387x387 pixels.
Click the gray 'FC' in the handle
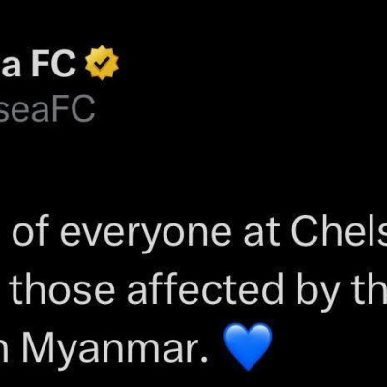pyautogui.click(x=76, y=109)
